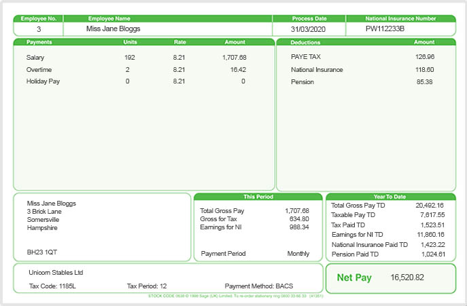
Task: Select Salary amount 1,707.68 in the Payments table
Action: 235,58
